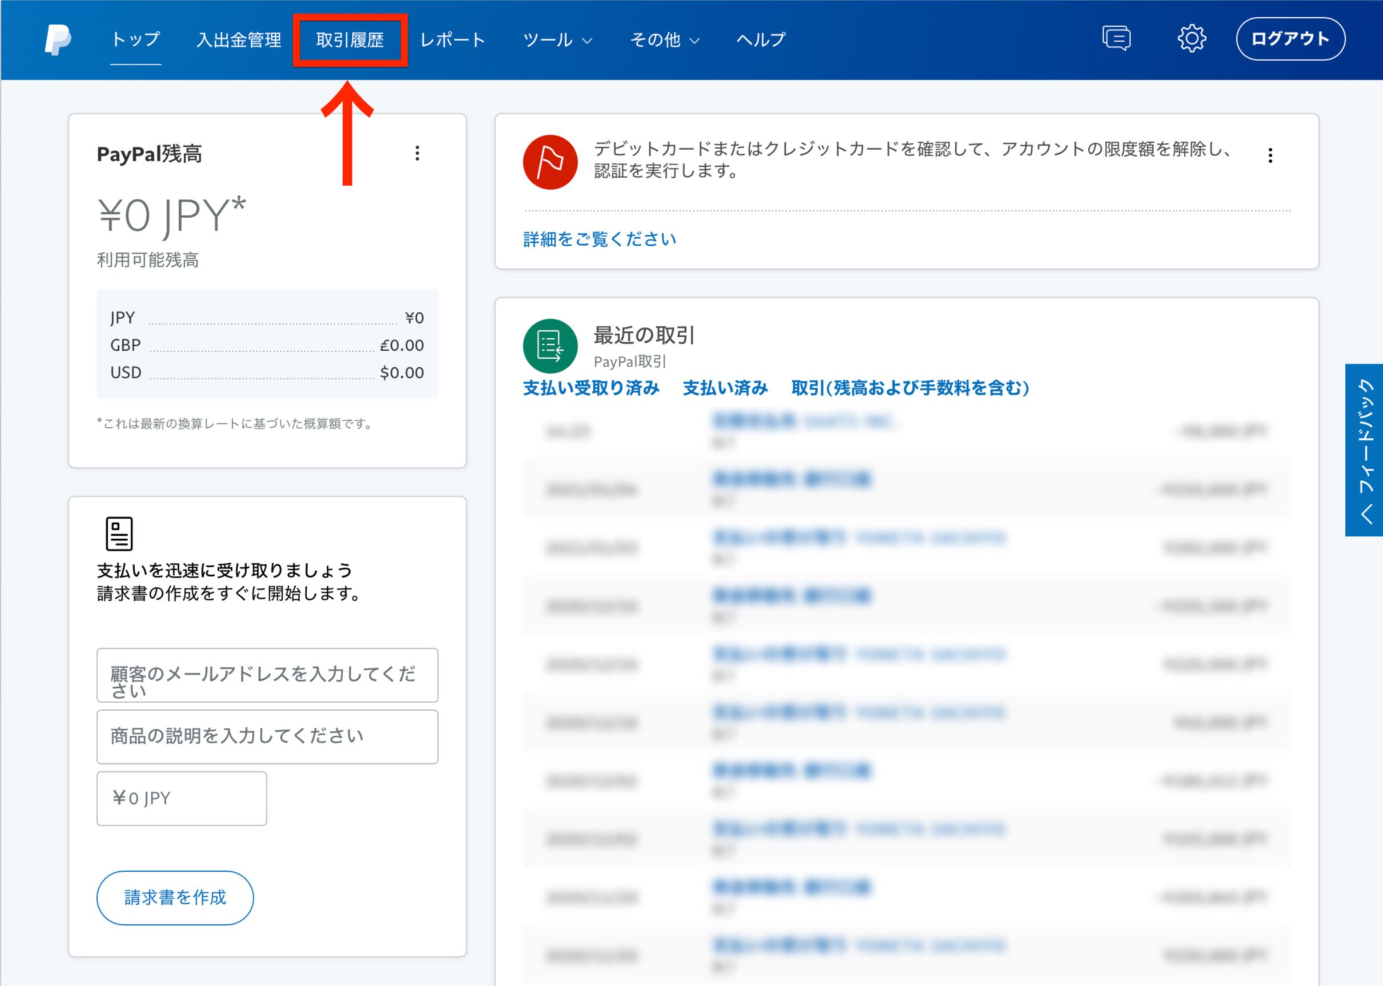The image size is (1383, 986).
Task: Open PayPal残高 card three-dot menu
Action: point(417,153)
